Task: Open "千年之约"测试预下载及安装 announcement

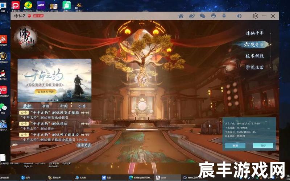Action: 54,137
